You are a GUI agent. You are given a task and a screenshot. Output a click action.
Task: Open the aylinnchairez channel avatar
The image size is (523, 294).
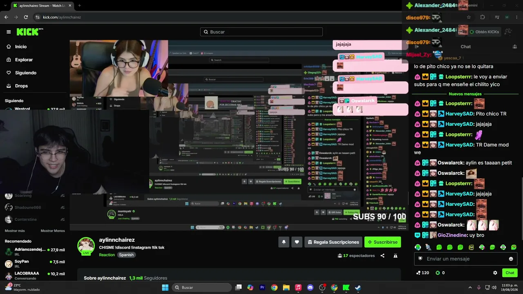pos(86,246)
